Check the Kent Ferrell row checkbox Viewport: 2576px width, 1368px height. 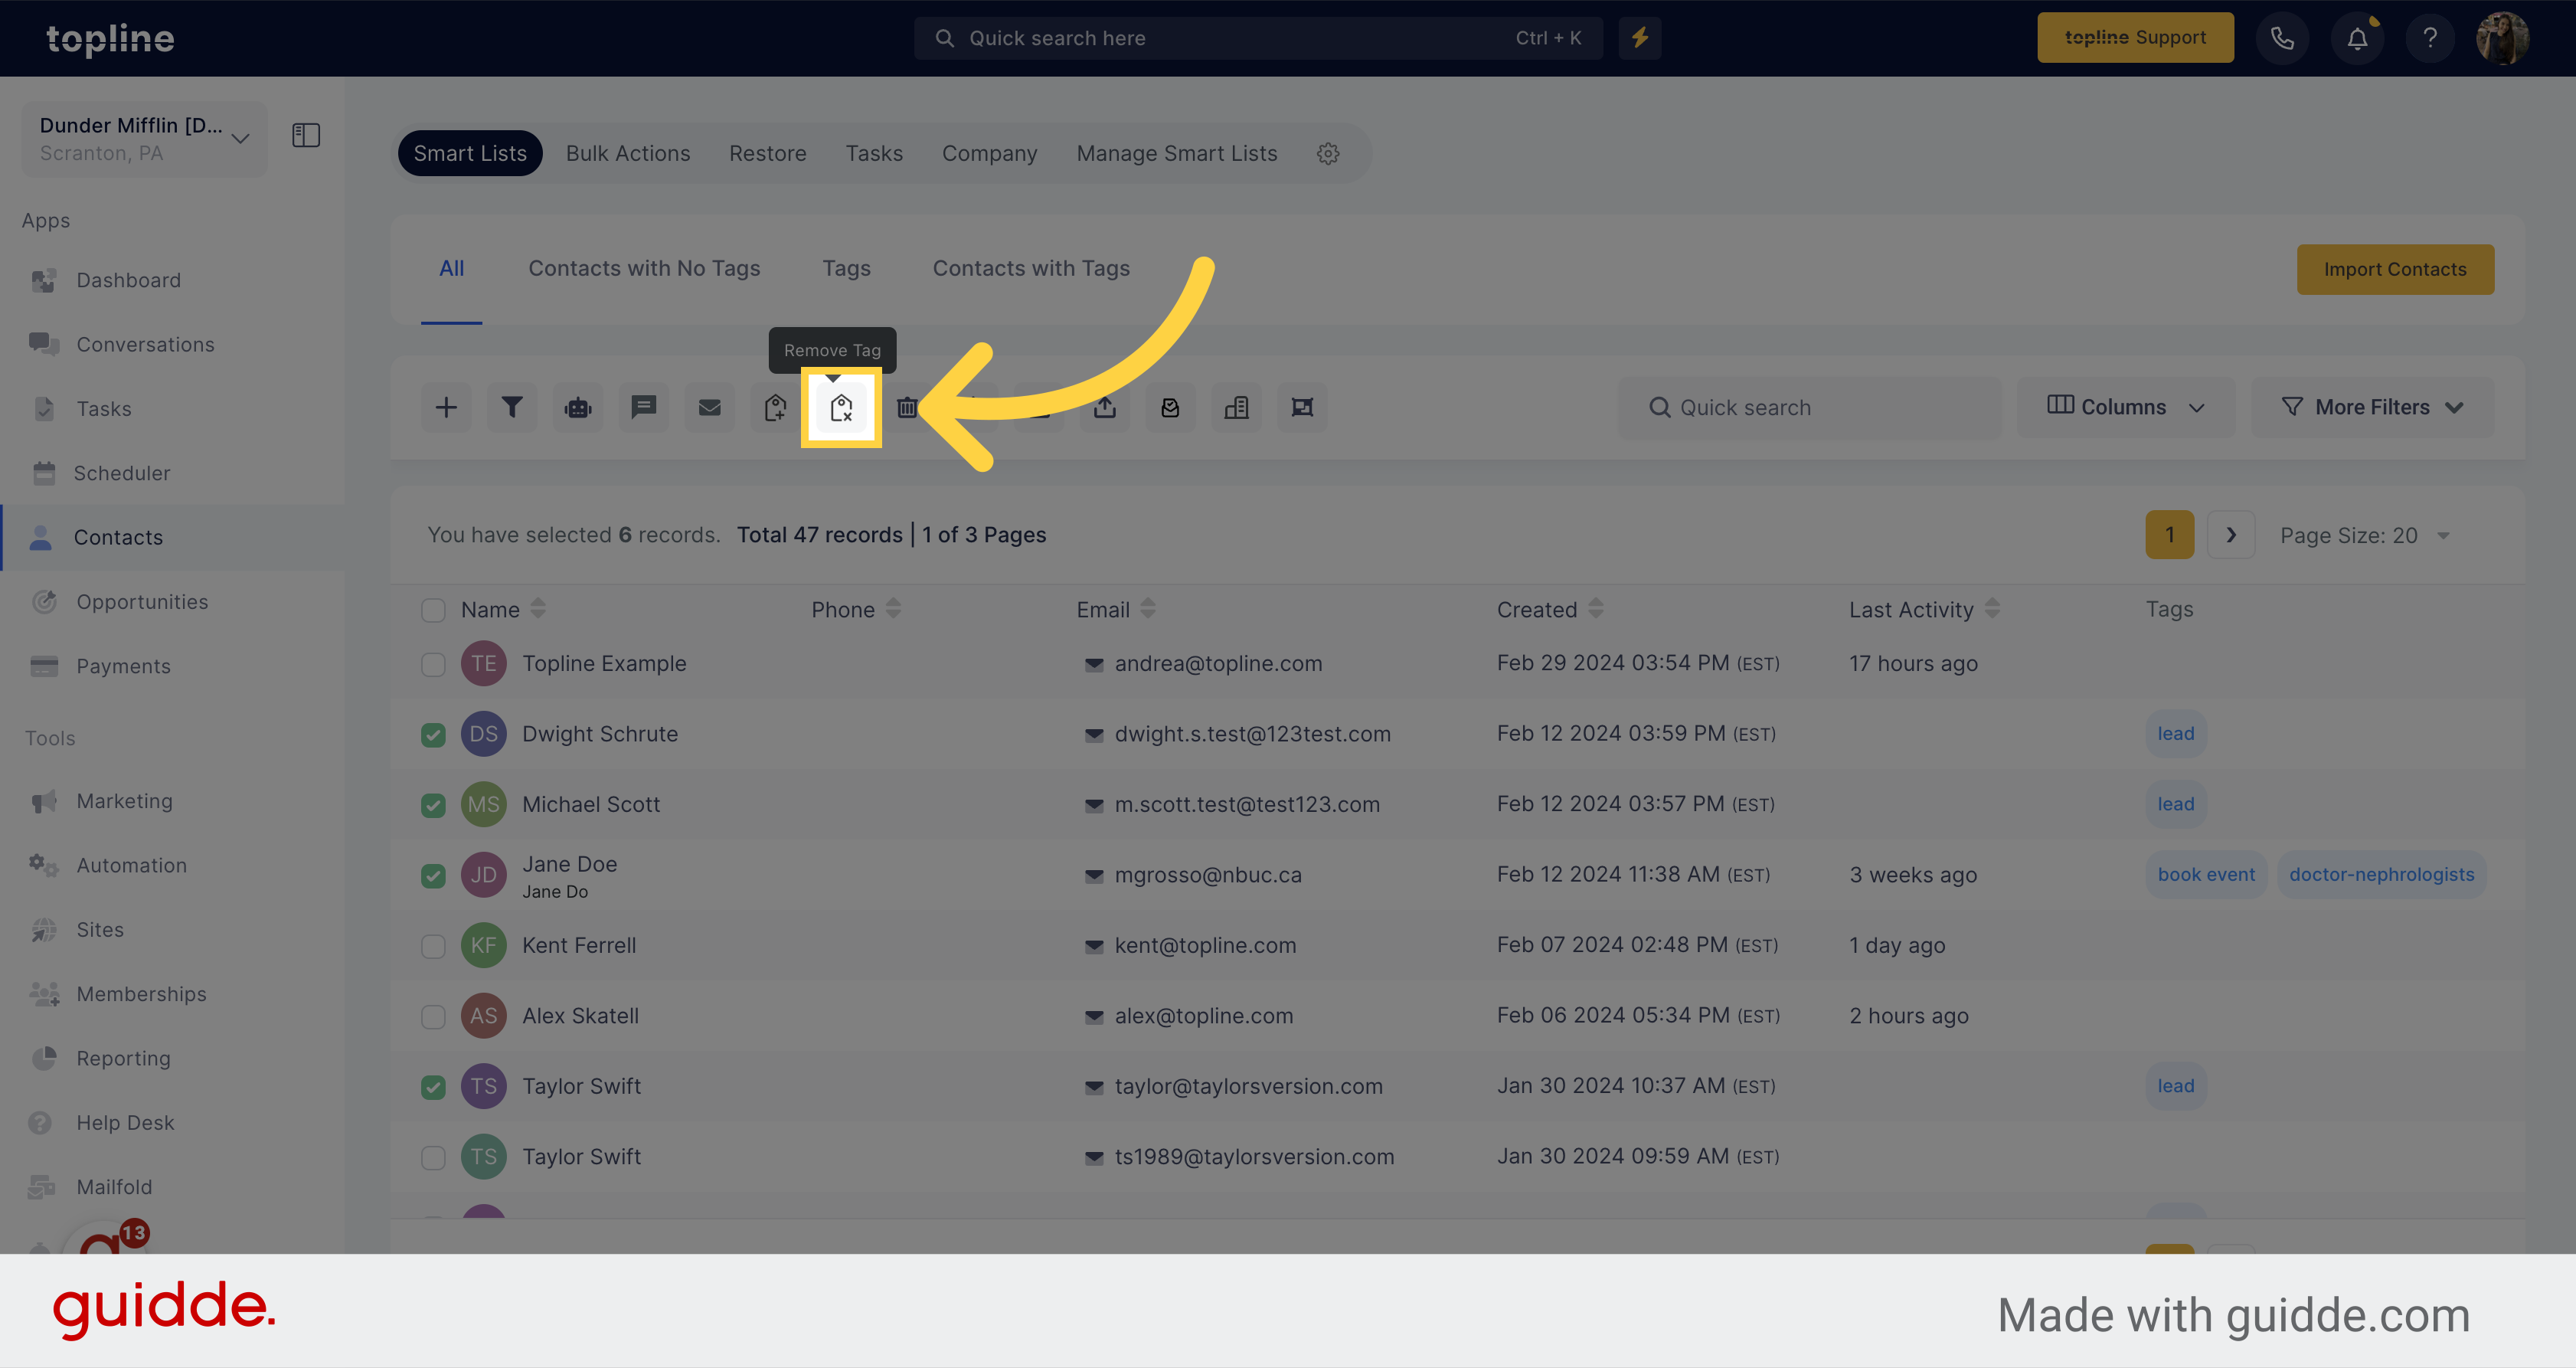pos(433,947)
